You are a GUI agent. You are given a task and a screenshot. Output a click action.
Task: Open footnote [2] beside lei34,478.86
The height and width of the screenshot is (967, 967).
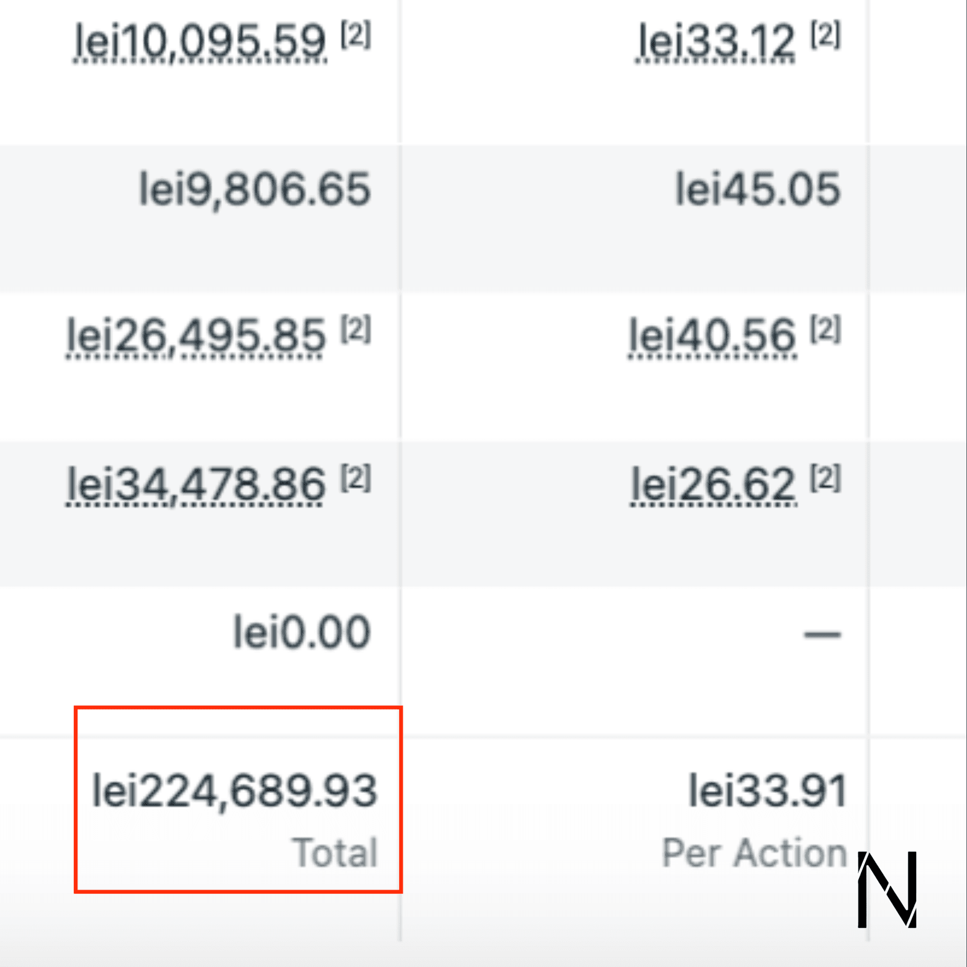point(356,478)
